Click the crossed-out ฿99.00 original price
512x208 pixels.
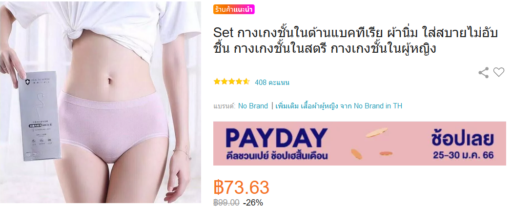(x=226, y=203)
